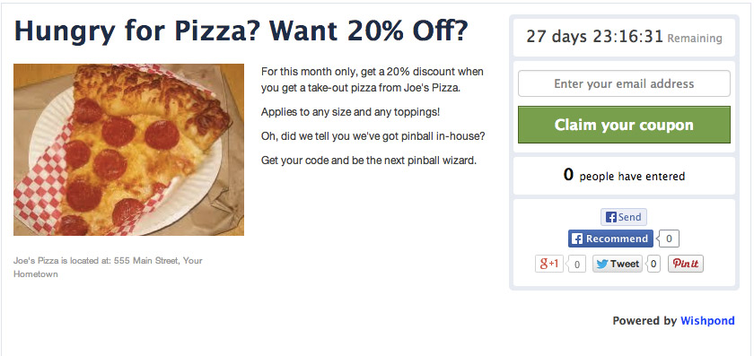Click the Hungry for Pizza headline

coord(241,30)
